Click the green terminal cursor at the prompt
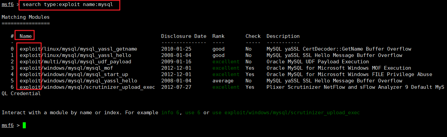447x137 pixels. coord(24,125)
